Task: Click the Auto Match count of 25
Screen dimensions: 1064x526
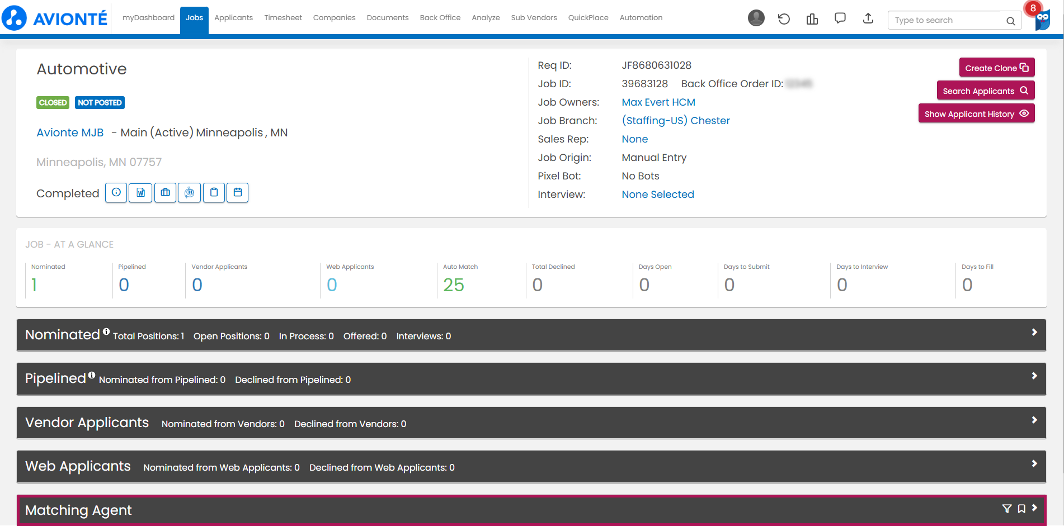Action: 454,285
